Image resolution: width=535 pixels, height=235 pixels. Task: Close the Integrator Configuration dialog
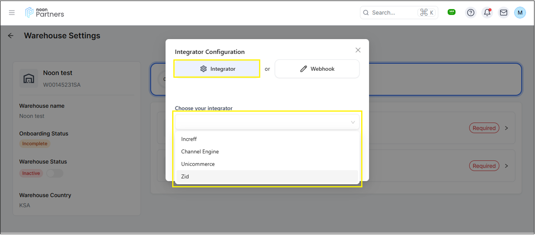pos(358,50)
